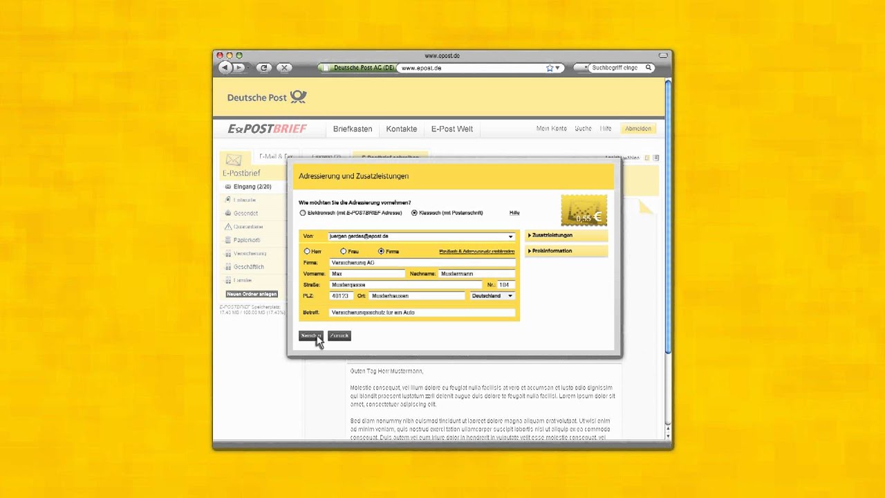This screenshot has height=498, width=885.
Task: Click the Postfach & Adresszusatz link
Action: pyautogui.click(x=477, y=252)
